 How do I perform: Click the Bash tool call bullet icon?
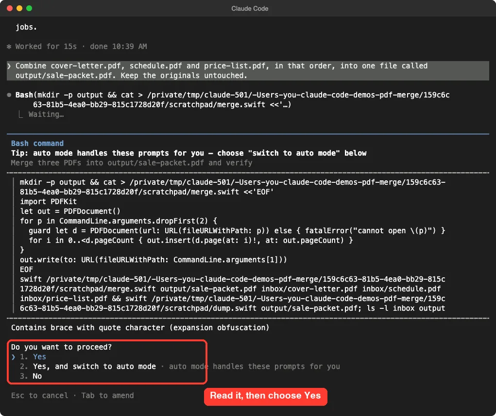coord(9,95)
